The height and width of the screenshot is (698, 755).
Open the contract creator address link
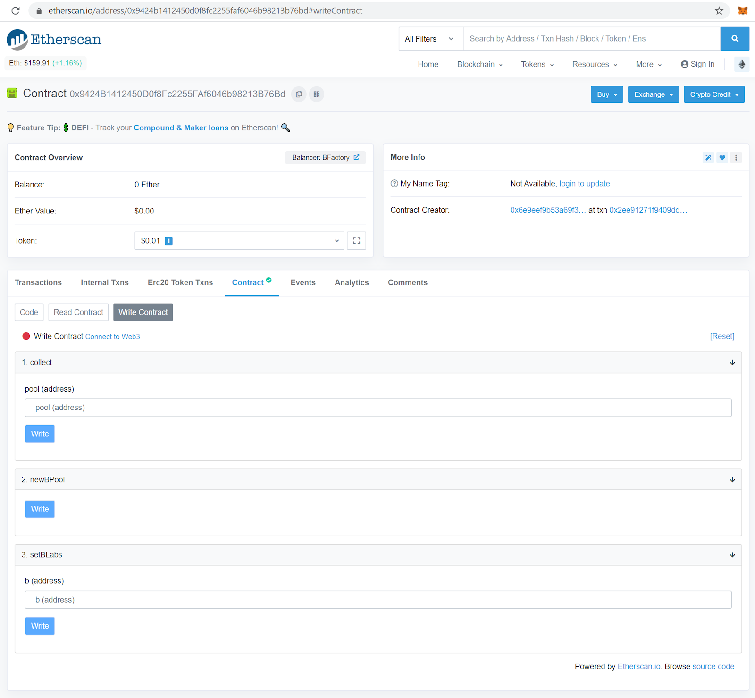548,210
